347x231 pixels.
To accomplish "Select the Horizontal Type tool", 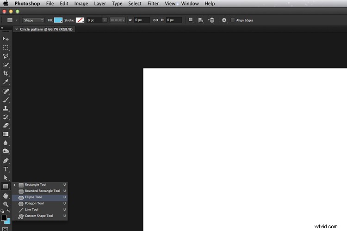I will tap(6, 170).
